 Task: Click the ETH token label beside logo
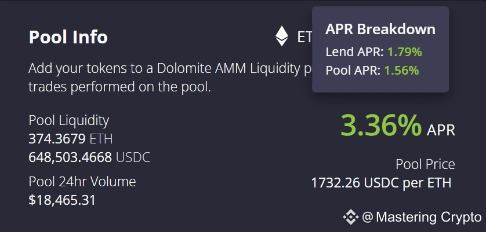[304, 37]
